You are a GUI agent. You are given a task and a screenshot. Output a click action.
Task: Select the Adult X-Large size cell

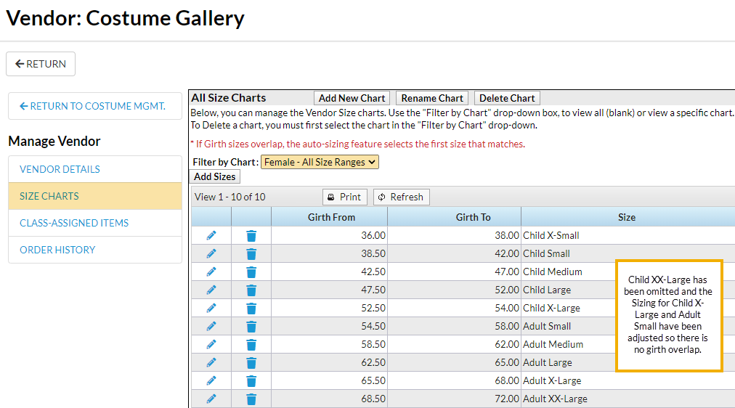pyautogui.click(x=628, y=381)
